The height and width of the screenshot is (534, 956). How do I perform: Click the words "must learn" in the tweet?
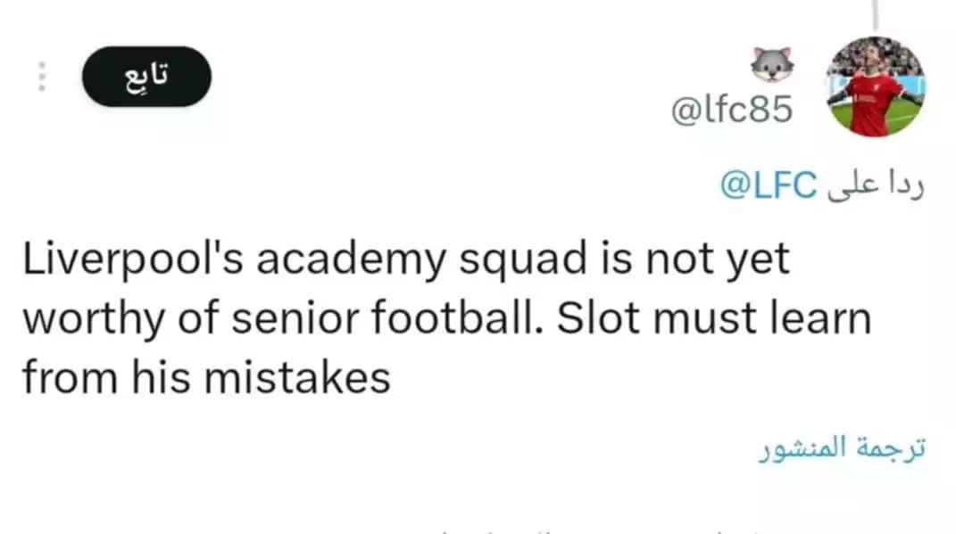759,318
